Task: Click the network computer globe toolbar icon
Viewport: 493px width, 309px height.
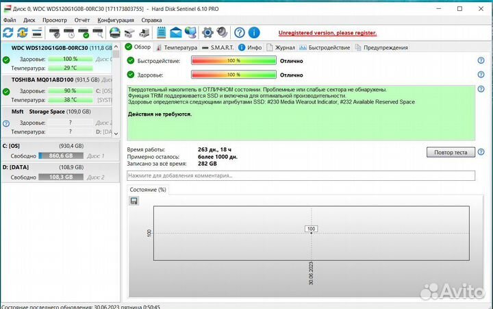Action: 190,33
